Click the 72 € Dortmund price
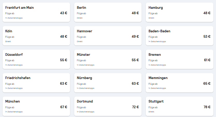This screenshot has height=117, width=216. point(135,107)
